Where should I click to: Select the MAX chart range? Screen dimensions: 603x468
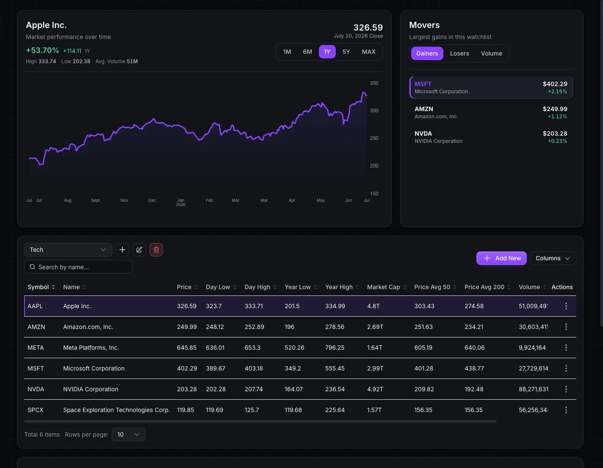click(369, 52)
